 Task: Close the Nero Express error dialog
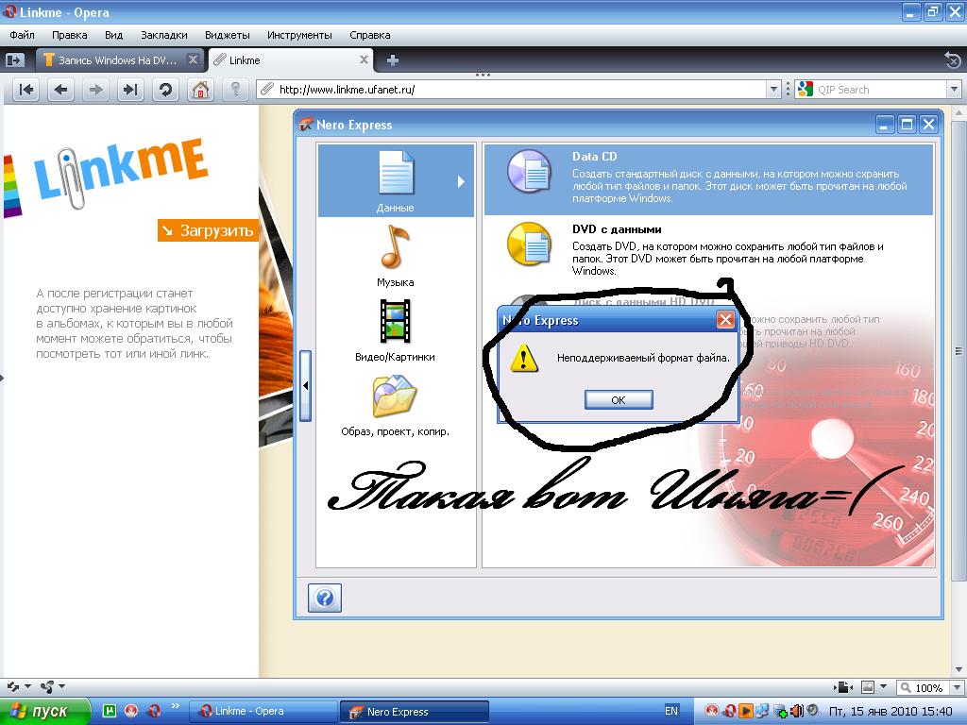click(726, 319)
